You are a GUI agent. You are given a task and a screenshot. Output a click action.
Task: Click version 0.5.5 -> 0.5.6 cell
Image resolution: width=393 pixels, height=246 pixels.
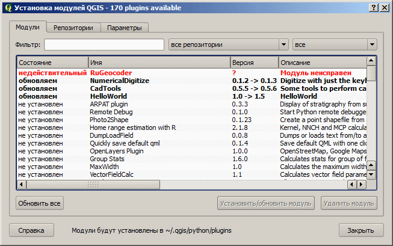[255, 88]
